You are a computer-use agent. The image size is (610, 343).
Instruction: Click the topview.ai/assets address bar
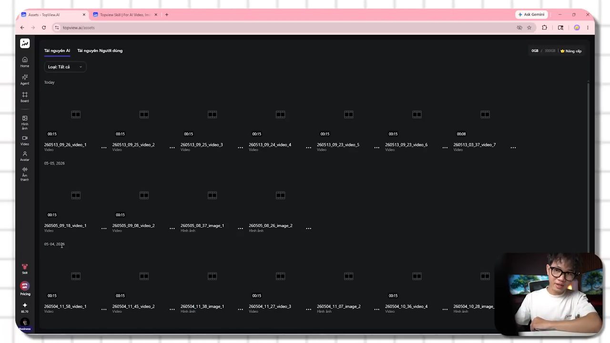click(x=286, y=28)
